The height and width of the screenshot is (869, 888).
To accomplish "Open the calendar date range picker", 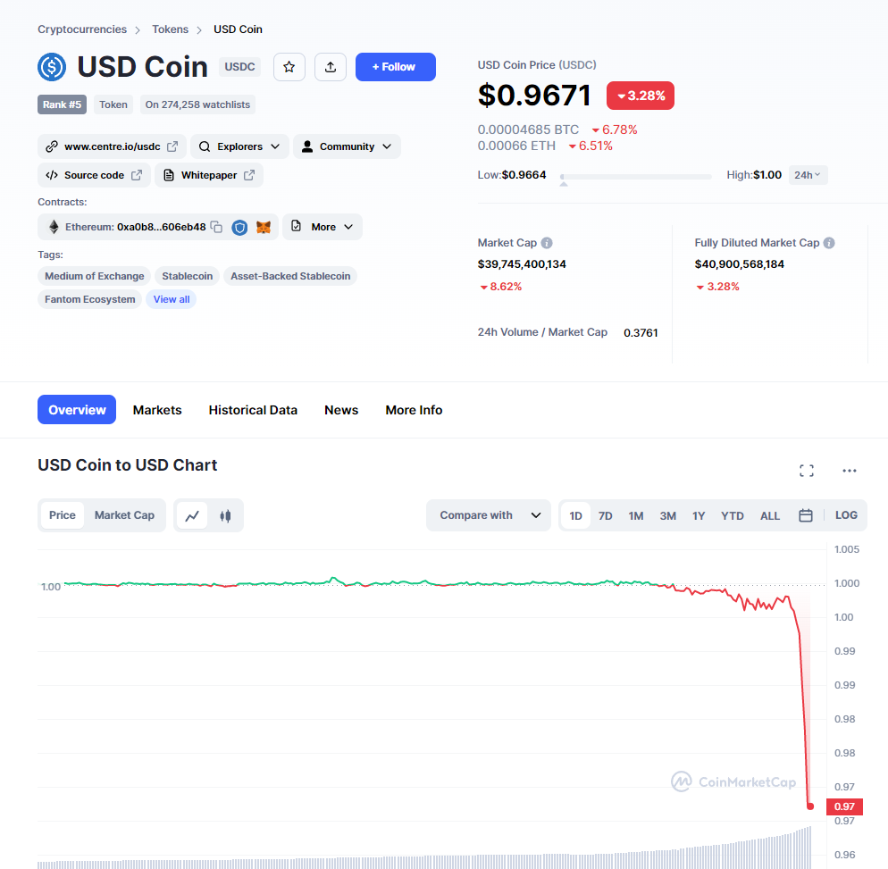I will [805, 515].
